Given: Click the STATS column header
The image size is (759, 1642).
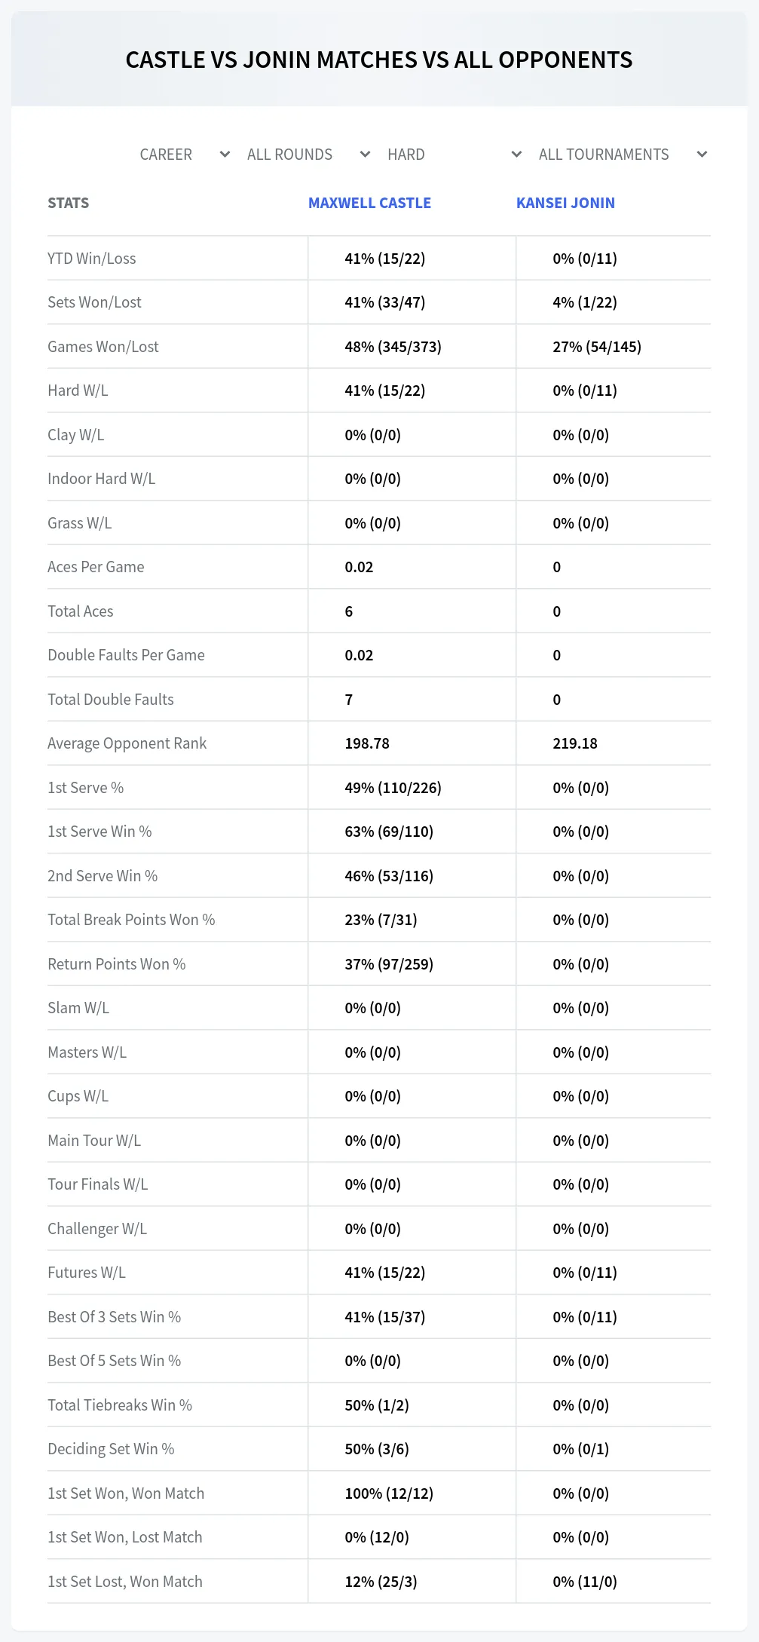Looking at the screenshot, I should (69, 203).
